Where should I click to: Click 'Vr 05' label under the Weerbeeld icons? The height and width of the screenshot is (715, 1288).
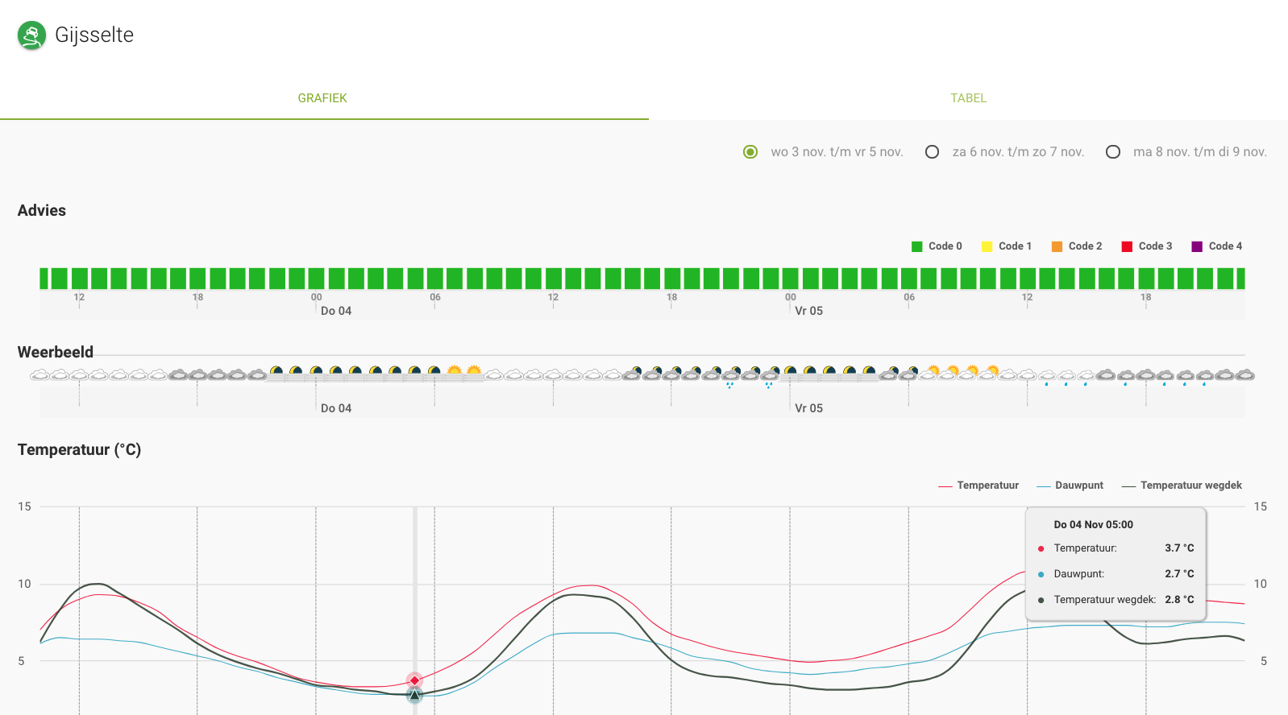[808, 408]
